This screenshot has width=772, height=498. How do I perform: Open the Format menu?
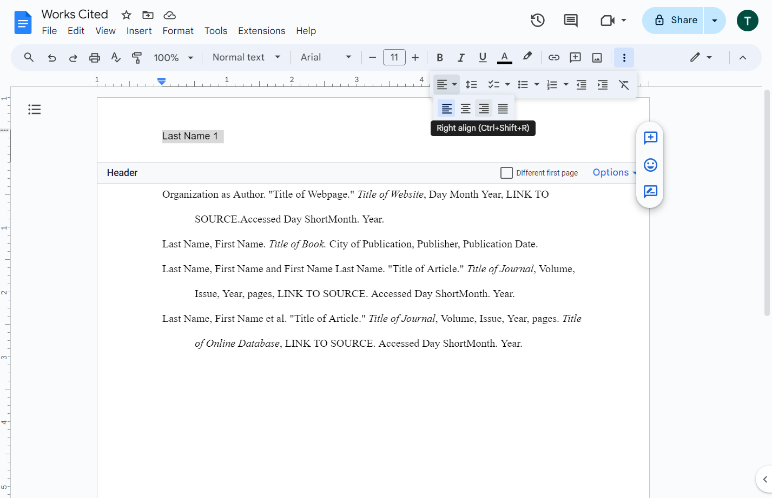click(x=178, y=31)
